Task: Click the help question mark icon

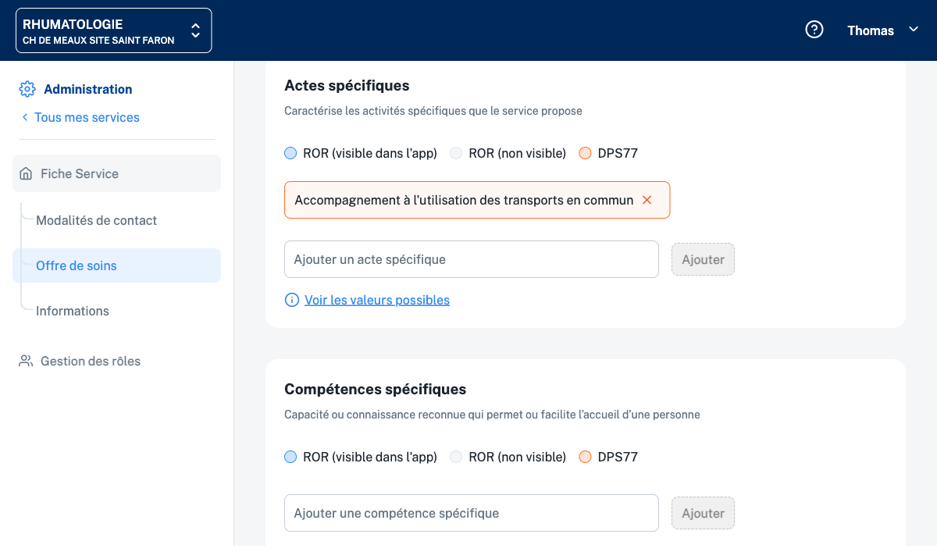Action: click(814, 30)
